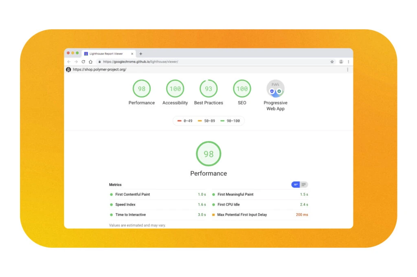
Task: Click the green dot beside First Contentful Paint
Action: pyautogui.click(x=111, y=195)
